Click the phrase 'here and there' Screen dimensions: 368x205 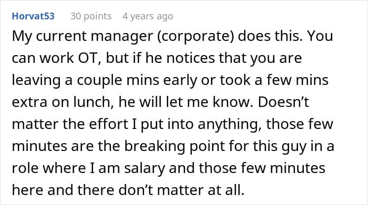pos(63,190)
